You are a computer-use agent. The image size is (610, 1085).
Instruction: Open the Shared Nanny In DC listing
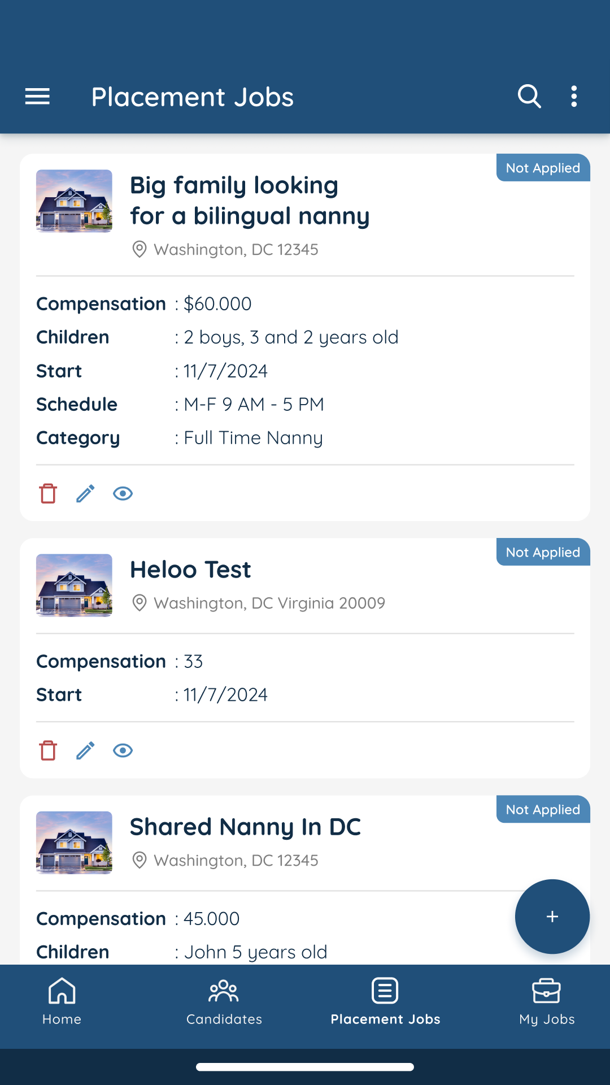tap(245, 827)
